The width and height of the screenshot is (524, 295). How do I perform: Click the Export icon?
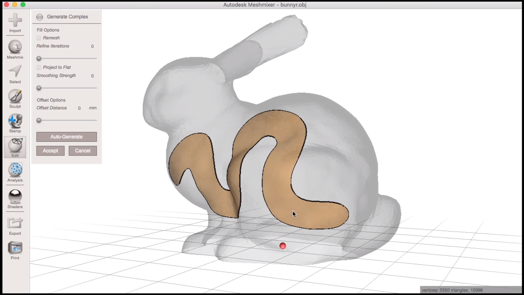[15, 223]
